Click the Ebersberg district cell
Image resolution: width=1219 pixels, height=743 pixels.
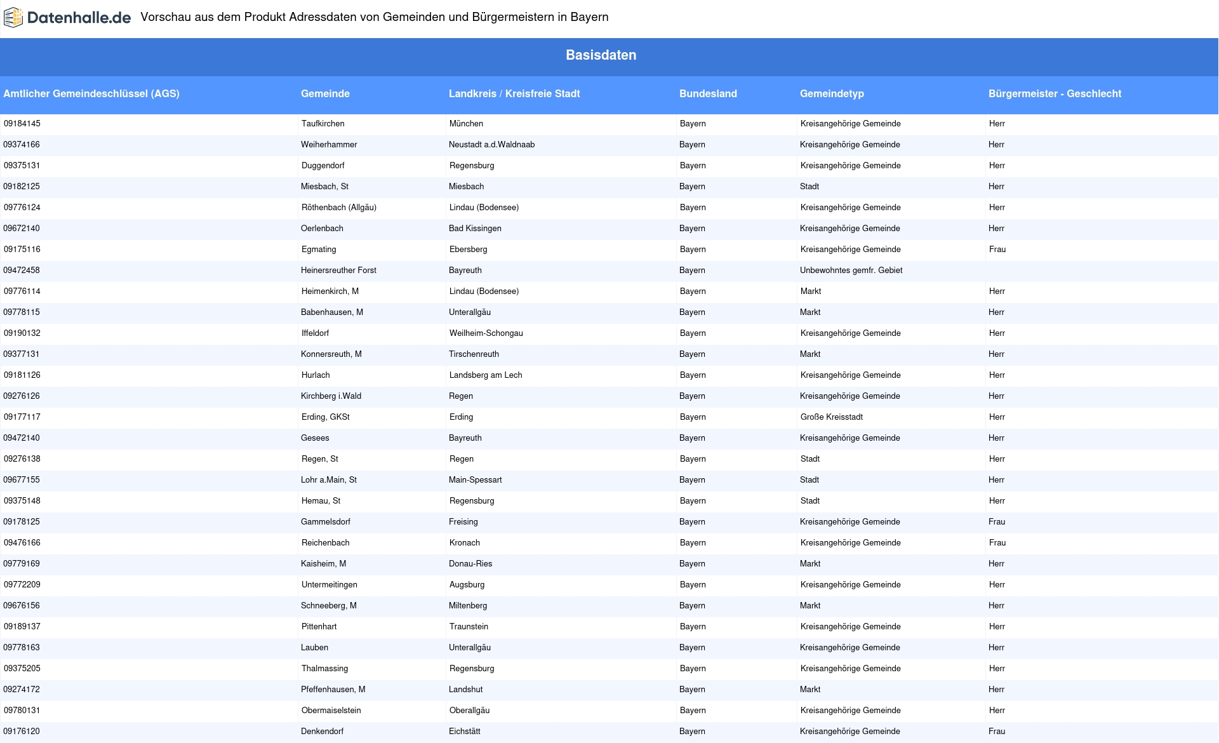tap(469, 249)
